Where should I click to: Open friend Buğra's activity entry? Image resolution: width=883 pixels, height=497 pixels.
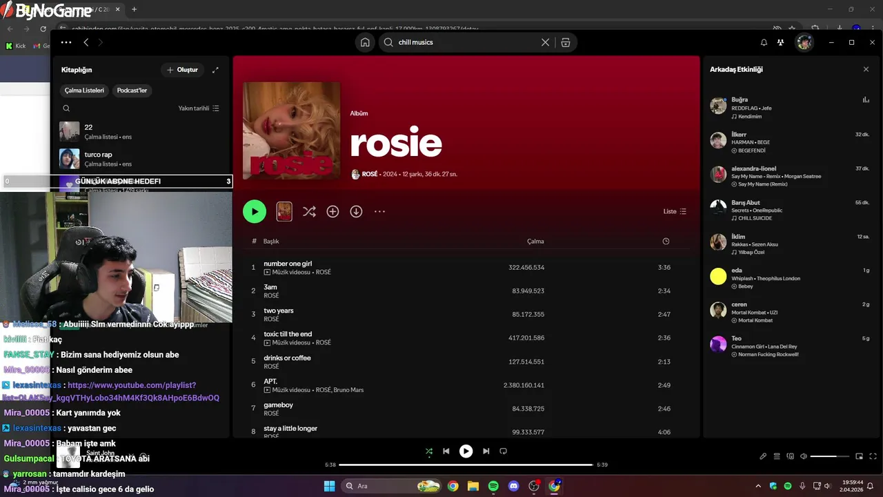point(789,108)
